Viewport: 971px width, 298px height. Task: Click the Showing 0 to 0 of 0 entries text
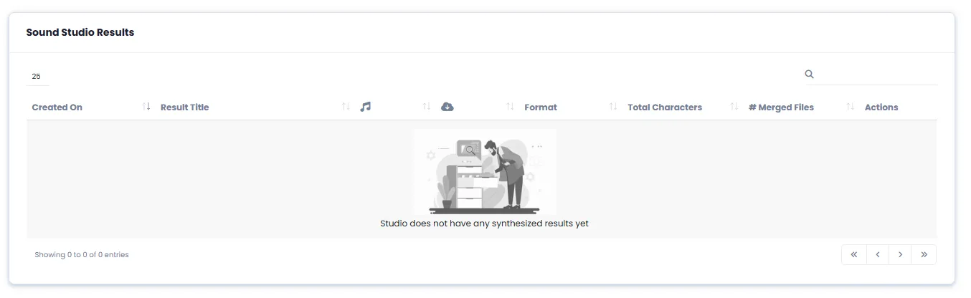point(82,254)
